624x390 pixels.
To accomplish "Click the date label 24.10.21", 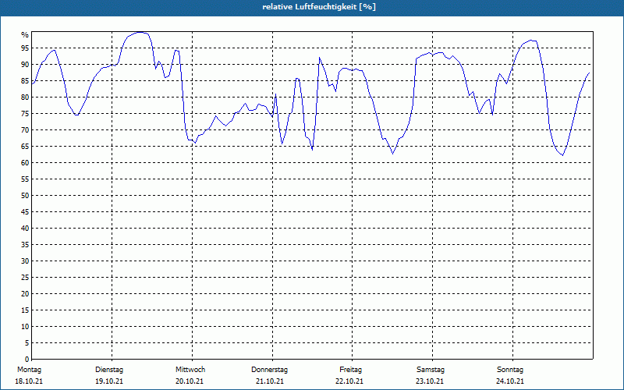I will (510, 381).
